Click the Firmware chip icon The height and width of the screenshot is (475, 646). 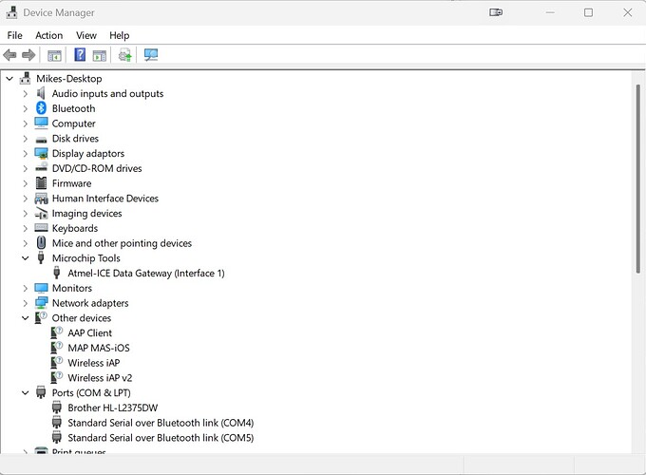click(41, 183)
